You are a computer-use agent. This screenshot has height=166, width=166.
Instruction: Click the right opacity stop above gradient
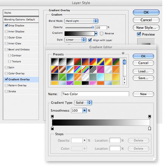[x=149, y=117]
